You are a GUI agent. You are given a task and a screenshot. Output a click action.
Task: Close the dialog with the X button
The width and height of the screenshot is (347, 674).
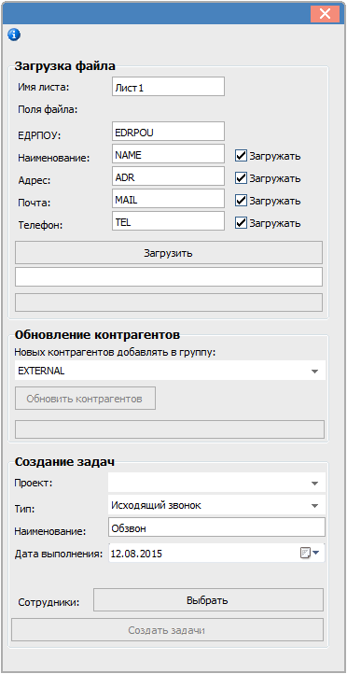tap(326, 14)
